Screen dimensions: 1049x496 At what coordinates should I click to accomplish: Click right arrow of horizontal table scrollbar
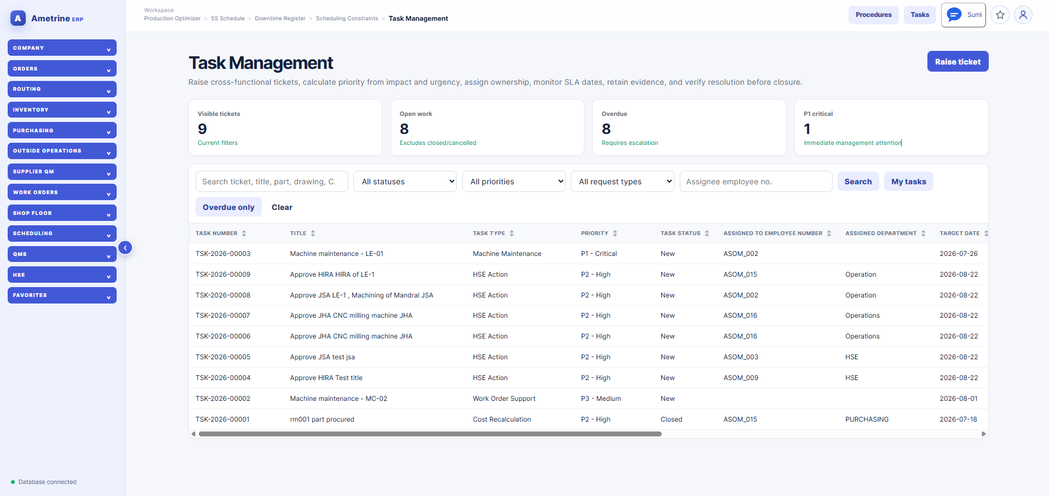point(984,434)
